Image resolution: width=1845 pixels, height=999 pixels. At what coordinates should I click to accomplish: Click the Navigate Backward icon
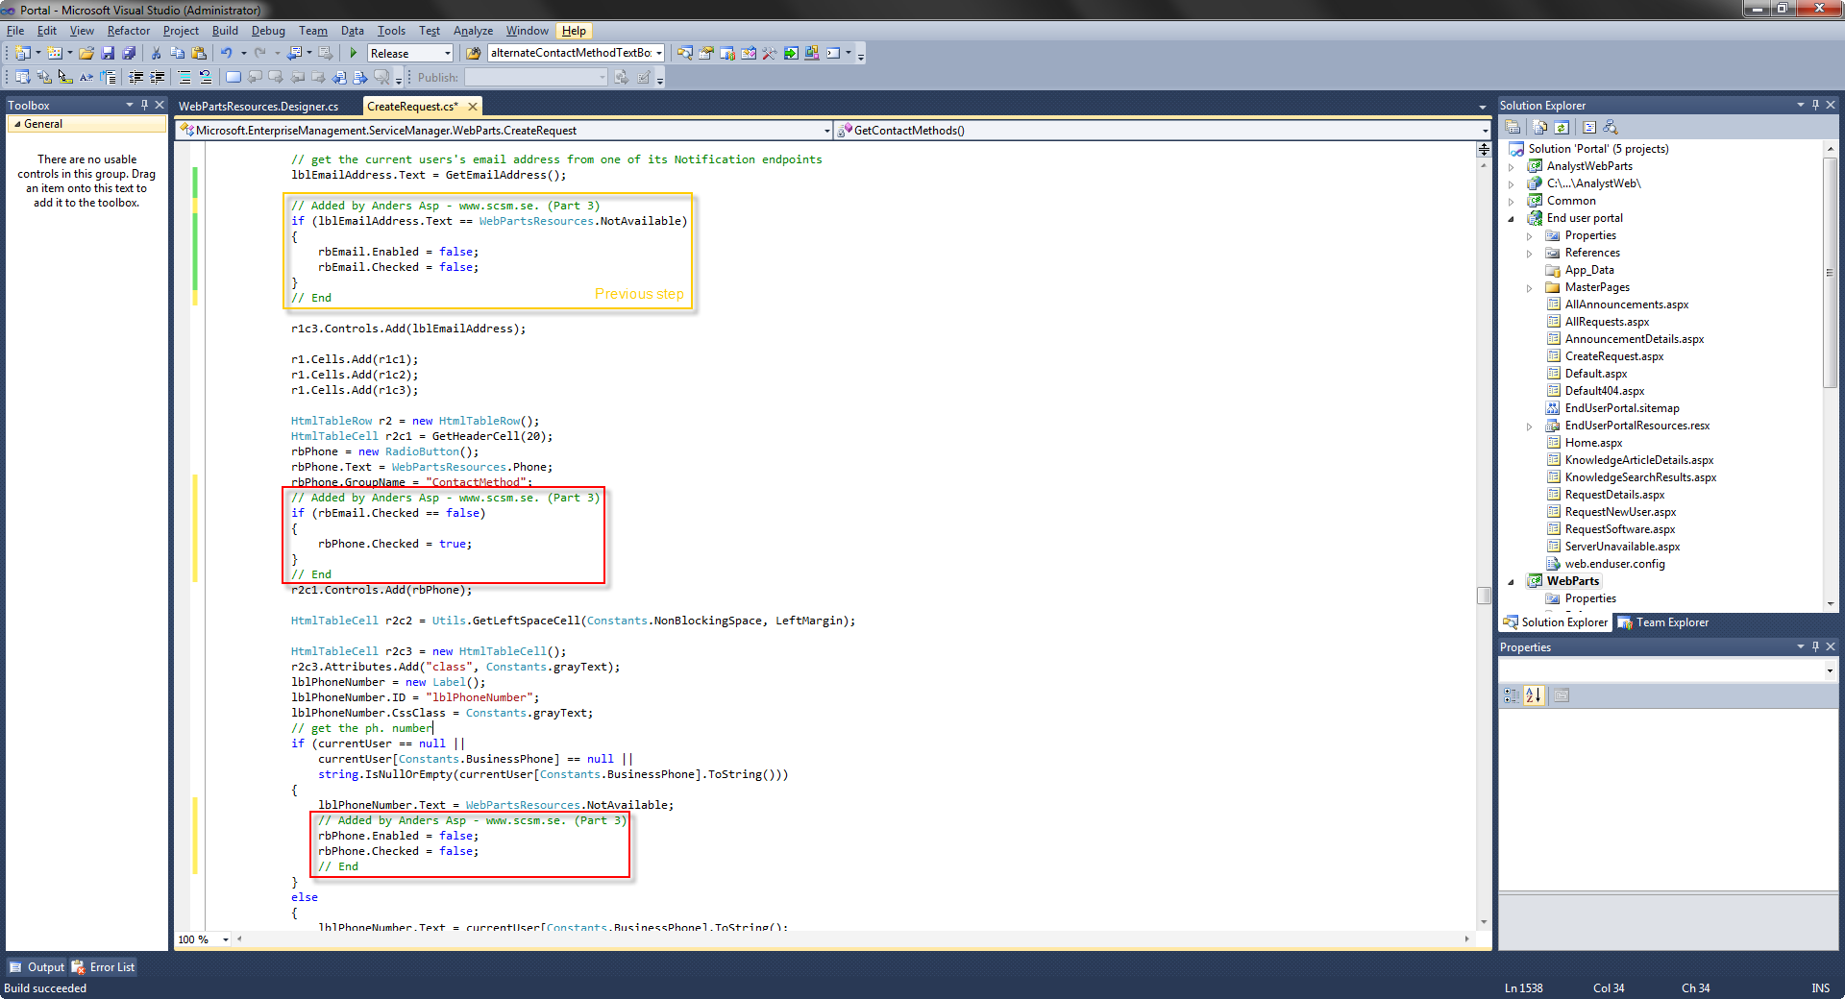point(295,53)
